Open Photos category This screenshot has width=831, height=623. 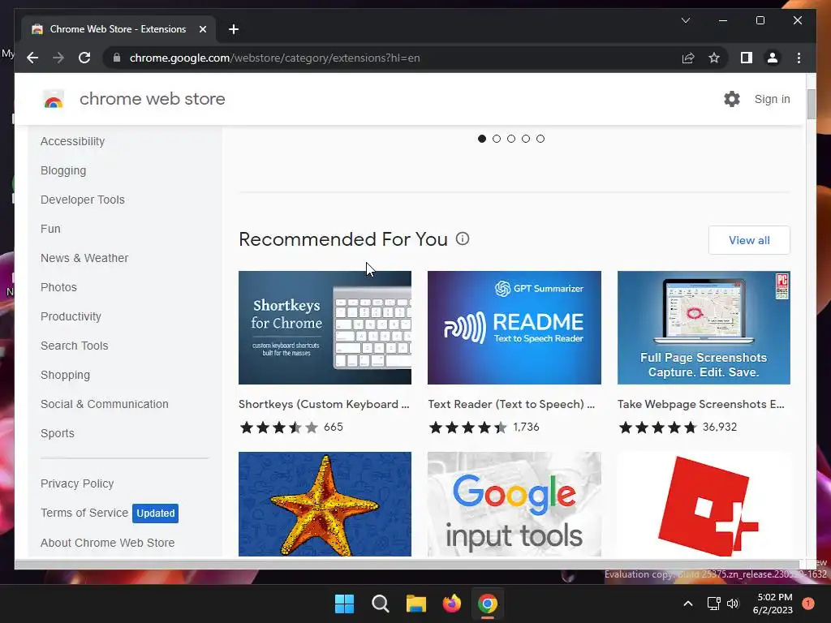(x=58, y=287)
